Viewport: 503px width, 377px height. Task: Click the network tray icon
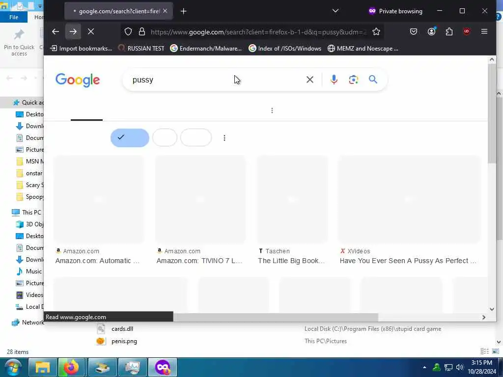tap(448, 367)
